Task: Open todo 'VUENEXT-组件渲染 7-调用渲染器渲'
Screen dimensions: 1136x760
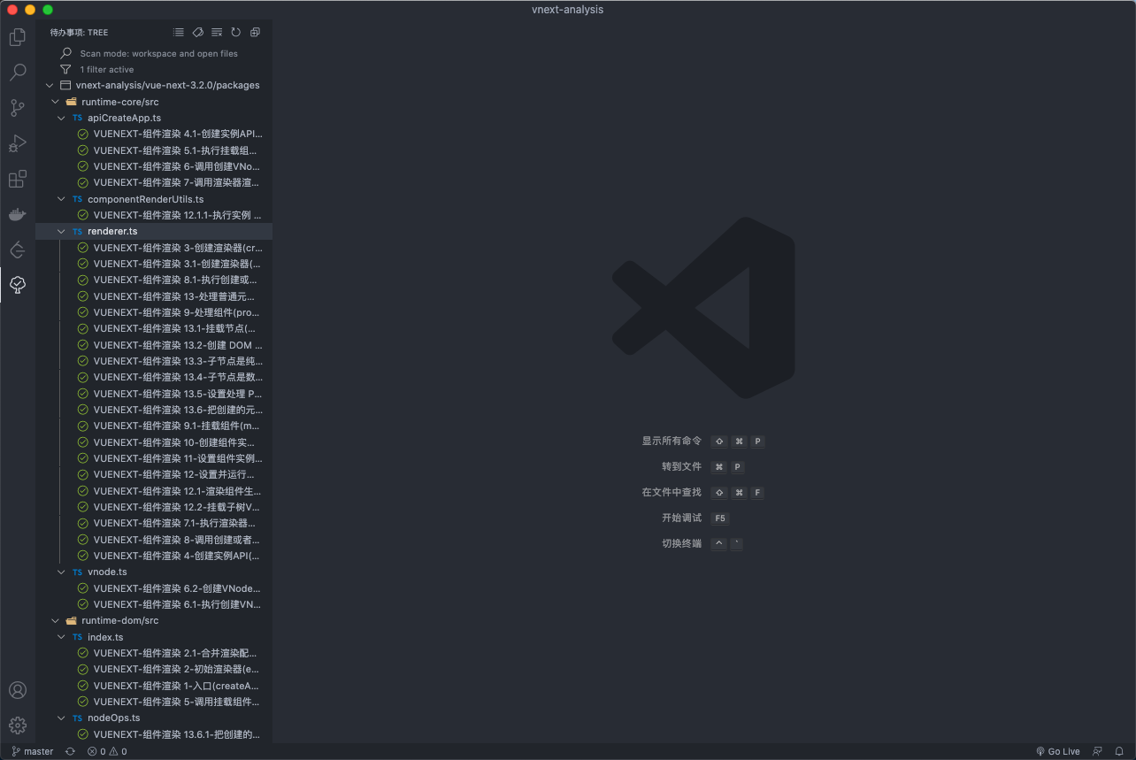Action: (x=154, y=182)
